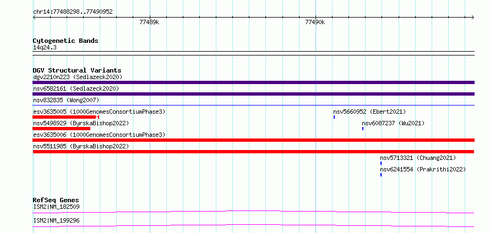This screenshot has height=233, width=490.
Task: Open the RefSeq Genes track title
Action: coord(56,200)
